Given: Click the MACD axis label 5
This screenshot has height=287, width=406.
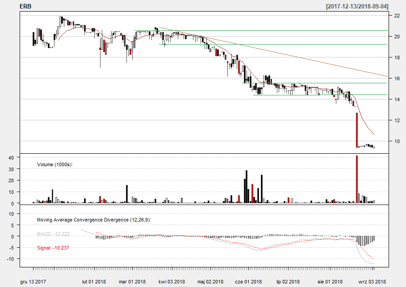Looking at the screenshot, I should tap(13, 225).
